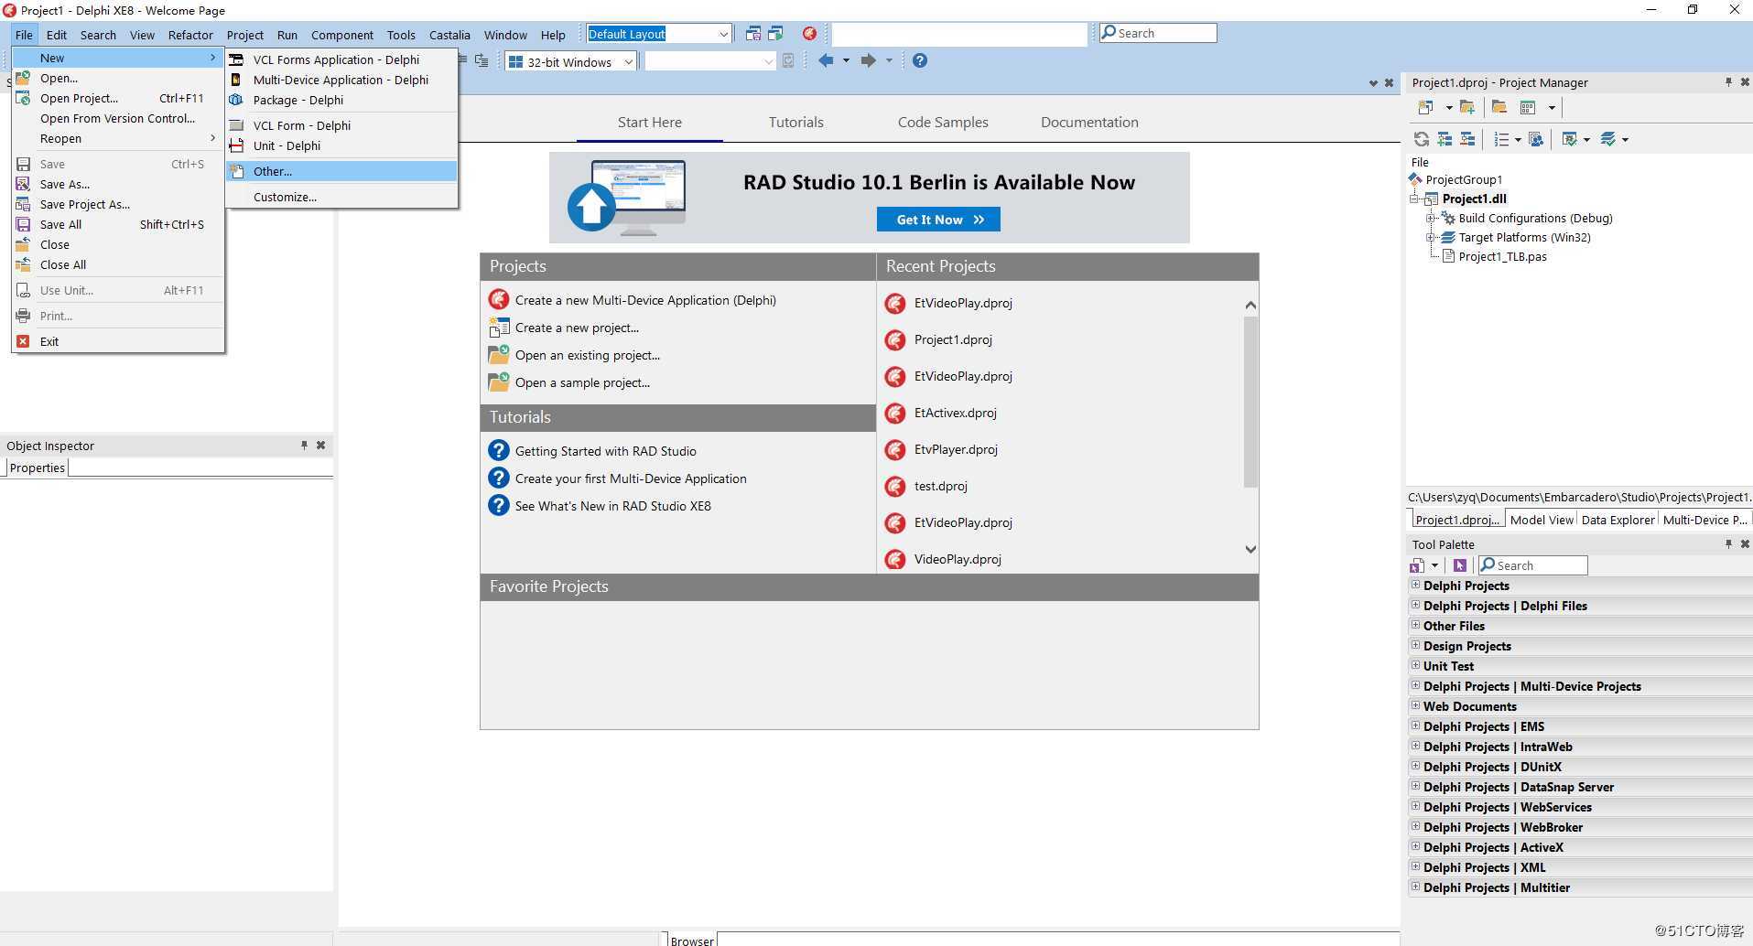Click Exit in the File menu

click(118, 341)
